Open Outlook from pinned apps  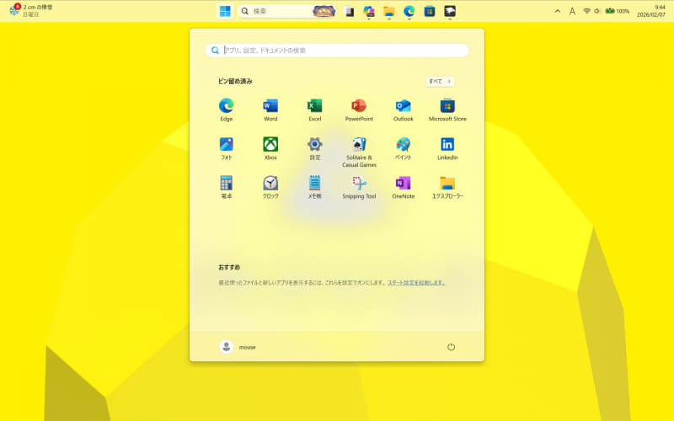click(x=404, y=110)
